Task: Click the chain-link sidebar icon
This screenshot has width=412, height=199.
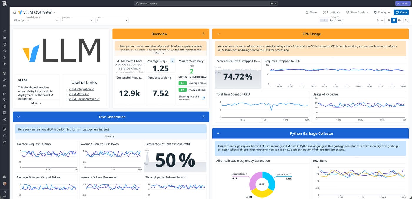Action: click(x=5, y=100)
